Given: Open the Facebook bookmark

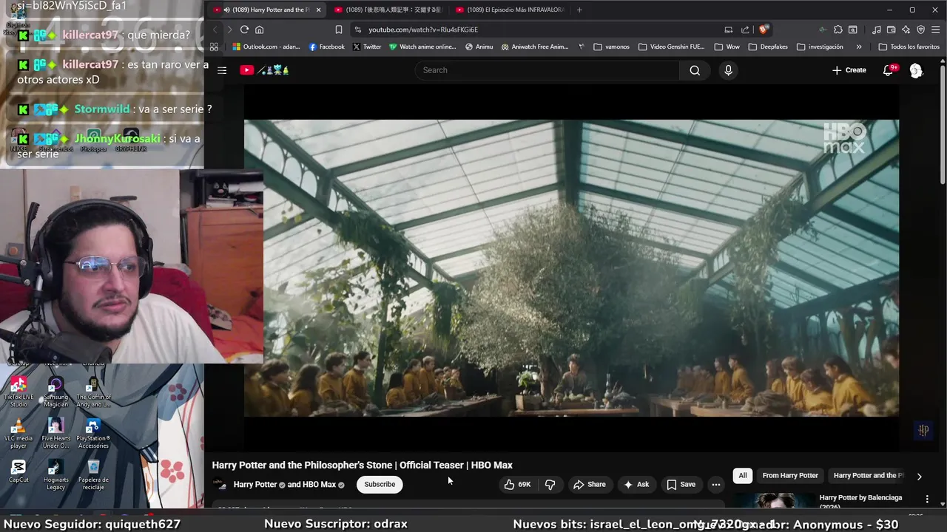Looking at the screenshot, I should [x=326, y=47].
